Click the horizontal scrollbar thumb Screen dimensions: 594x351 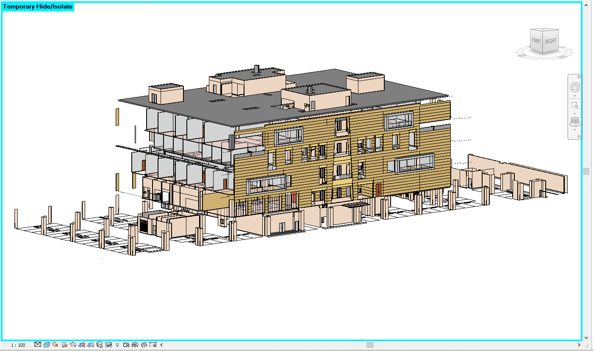(x=370, y=345)
